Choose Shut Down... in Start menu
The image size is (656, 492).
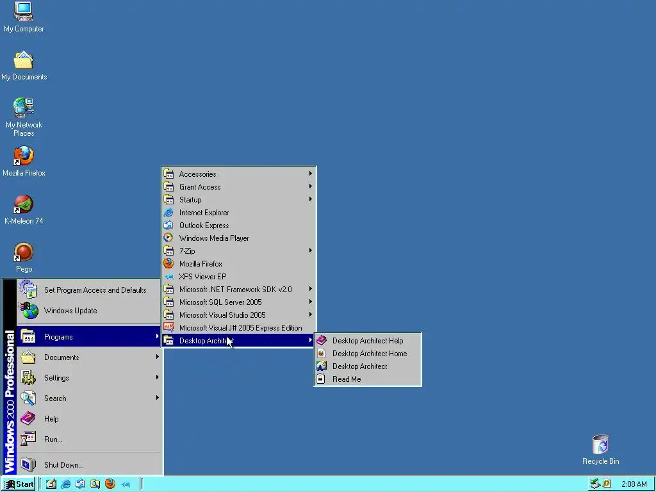88,465
